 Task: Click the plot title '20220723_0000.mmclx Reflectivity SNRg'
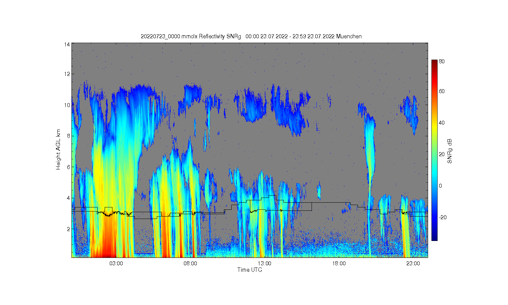point(191,37)
